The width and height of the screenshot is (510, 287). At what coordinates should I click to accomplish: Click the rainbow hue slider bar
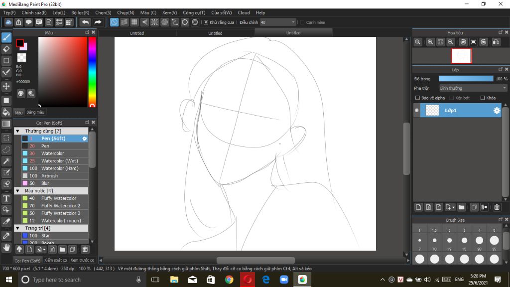tap(92, 72)
